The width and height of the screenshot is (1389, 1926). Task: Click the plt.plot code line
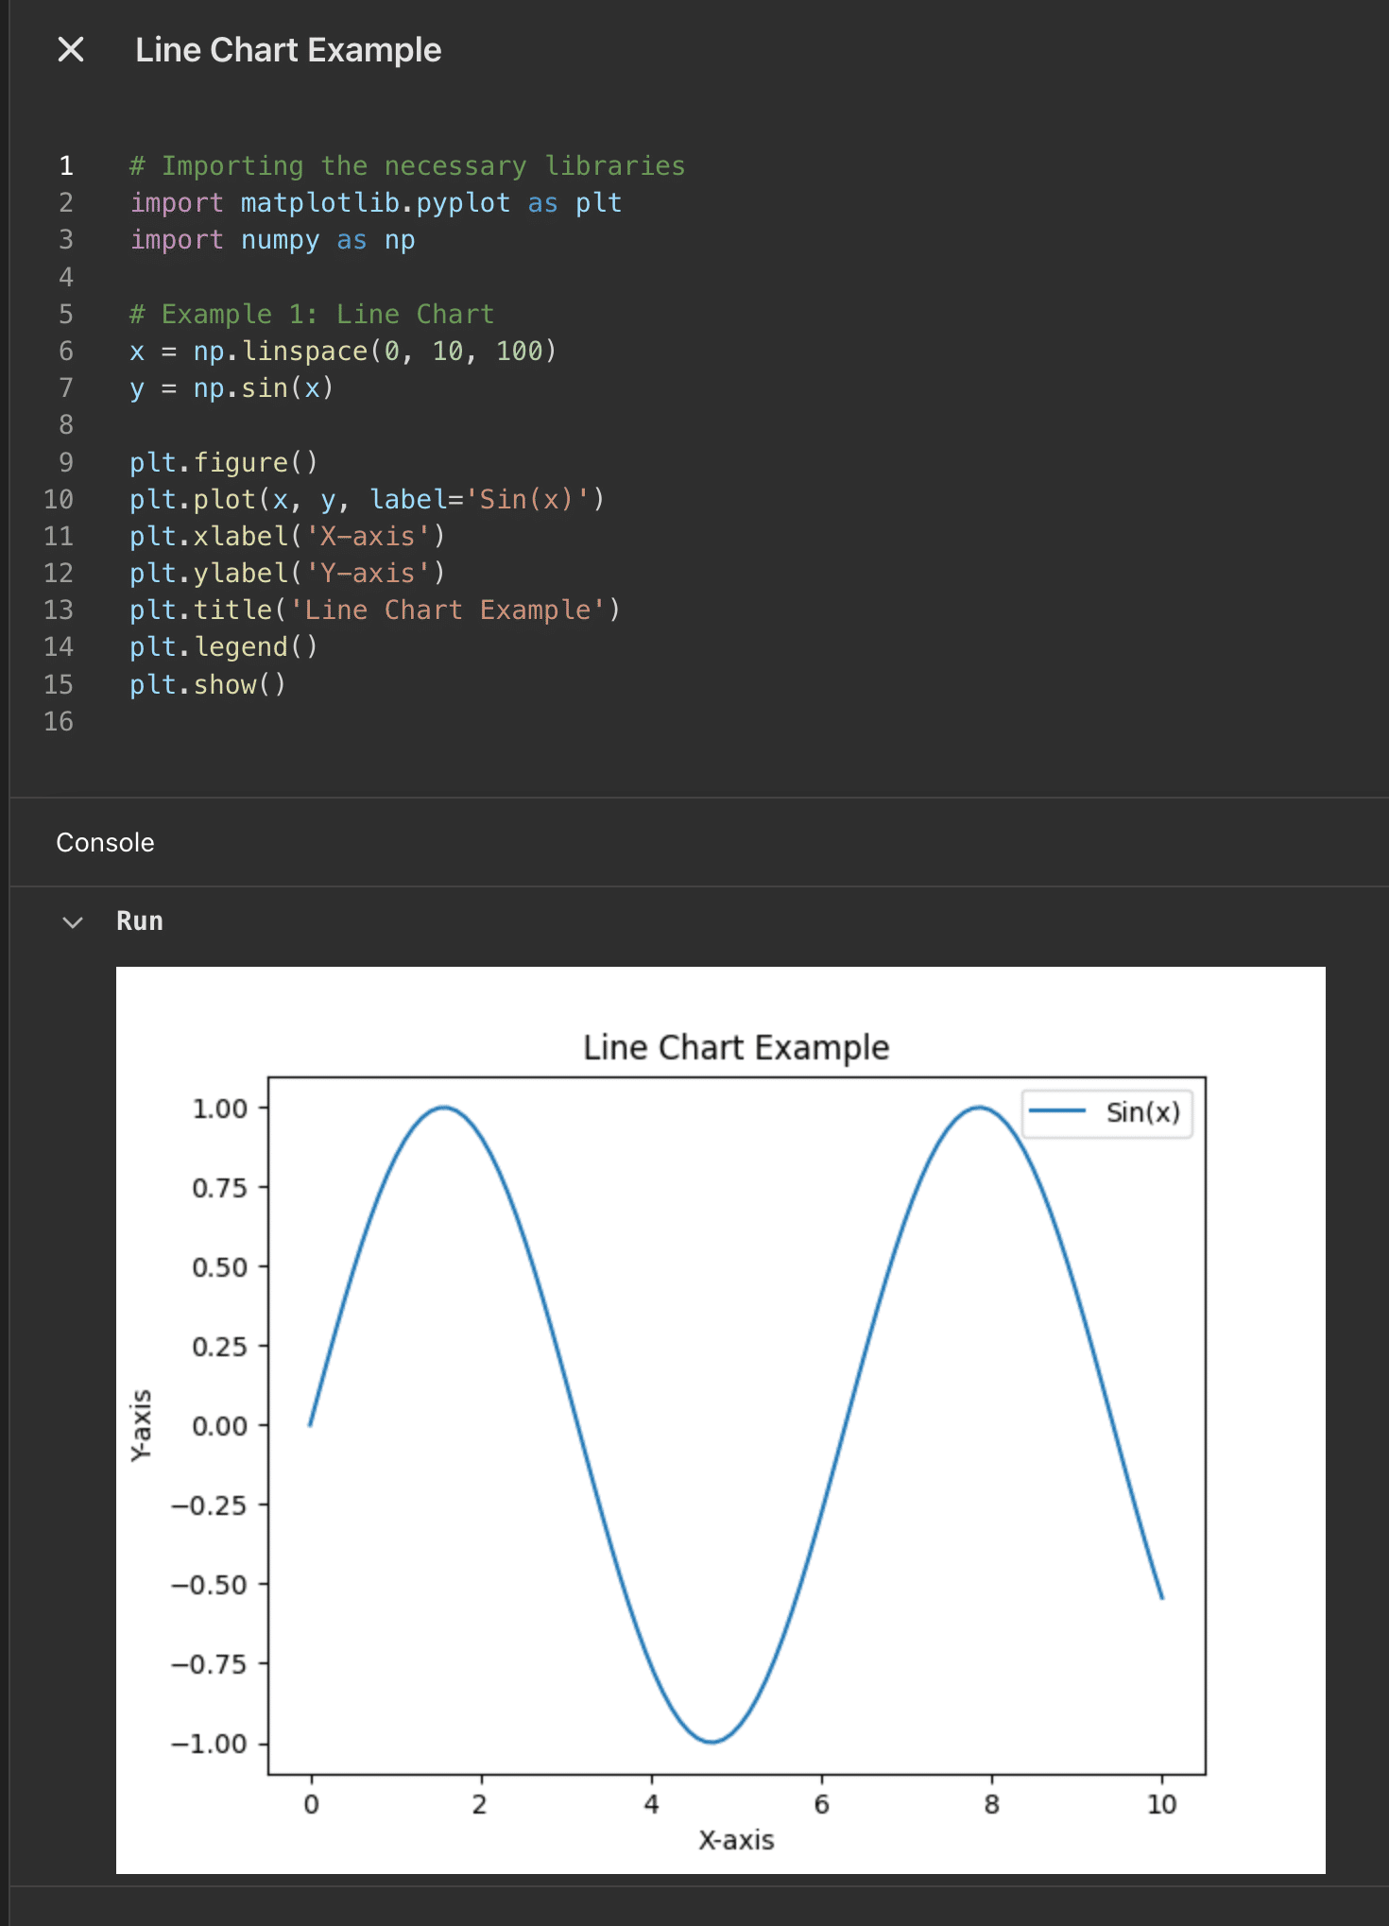coord(367,499)
